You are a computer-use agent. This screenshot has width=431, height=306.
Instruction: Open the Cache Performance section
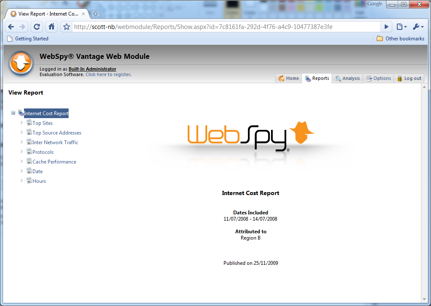tap(54, 162)
